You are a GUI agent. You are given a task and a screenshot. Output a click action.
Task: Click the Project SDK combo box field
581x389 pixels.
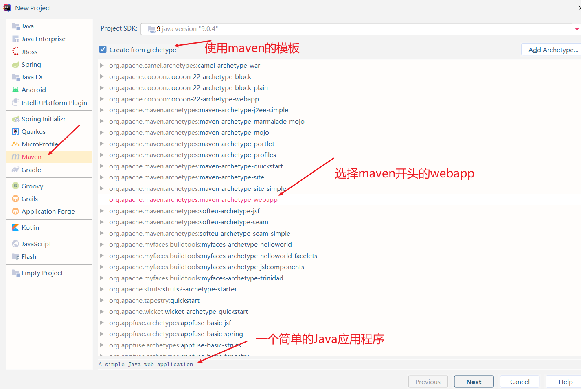tap(360, 29)
